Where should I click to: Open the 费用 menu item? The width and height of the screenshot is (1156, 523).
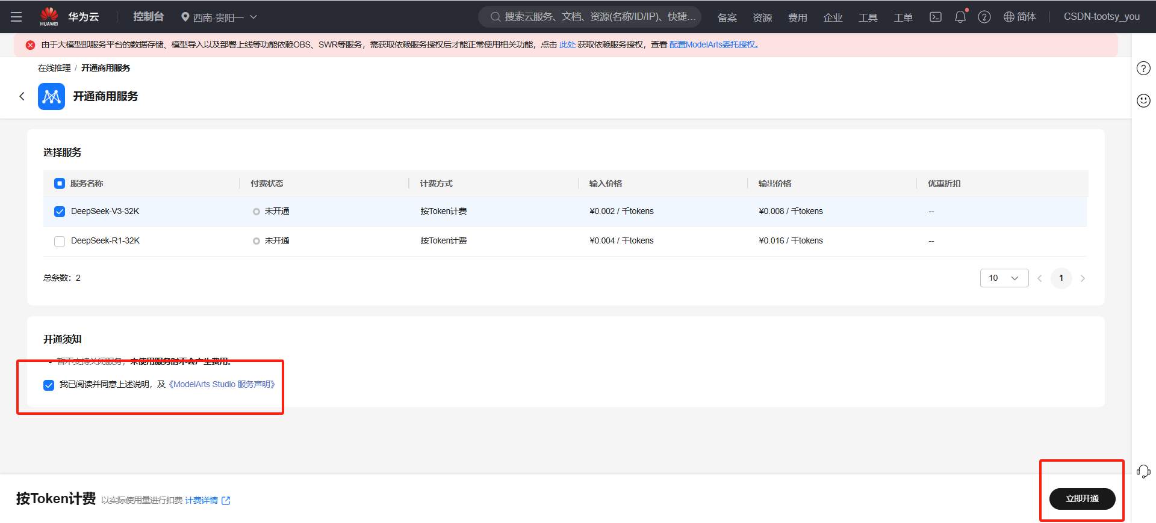tap(798, 17)
